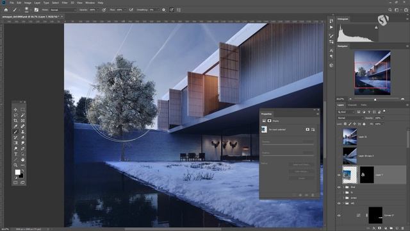Open the Brush Preset picker arrow
The image size is (410, 231).
[31, 10]
